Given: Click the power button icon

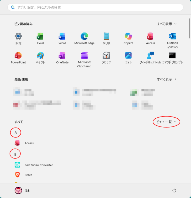Looking at the screenshot, I should (x=174, y=190).
